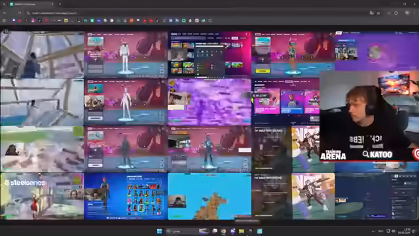Reload the current browser page
Screen dimensions: 419x236
pos(20,12)
